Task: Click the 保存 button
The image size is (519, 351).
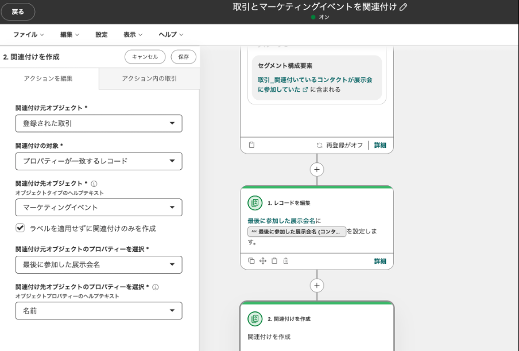Action: (x=183, y=57)
